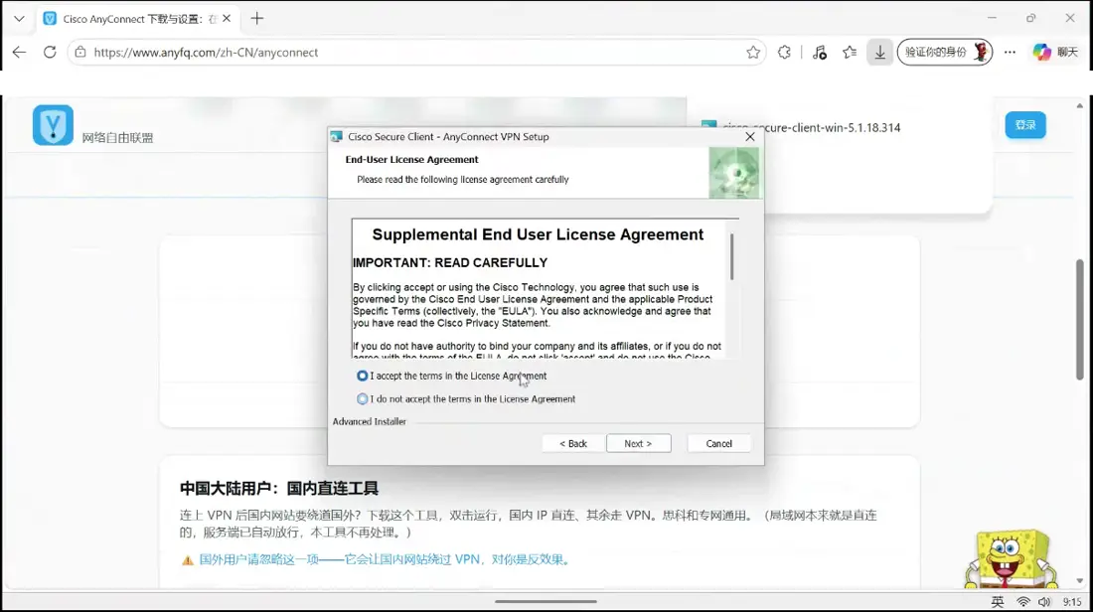Click the Next button in the setup wizard

coord(639,443)
